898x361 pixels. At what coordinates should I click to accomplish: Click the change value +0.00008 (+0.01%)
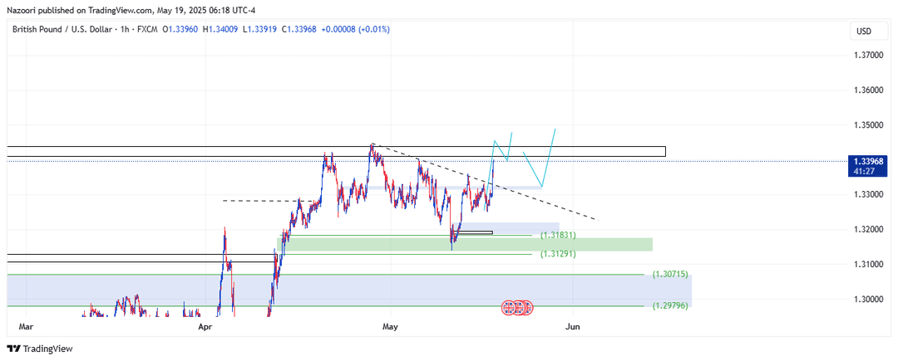[356, 29]
